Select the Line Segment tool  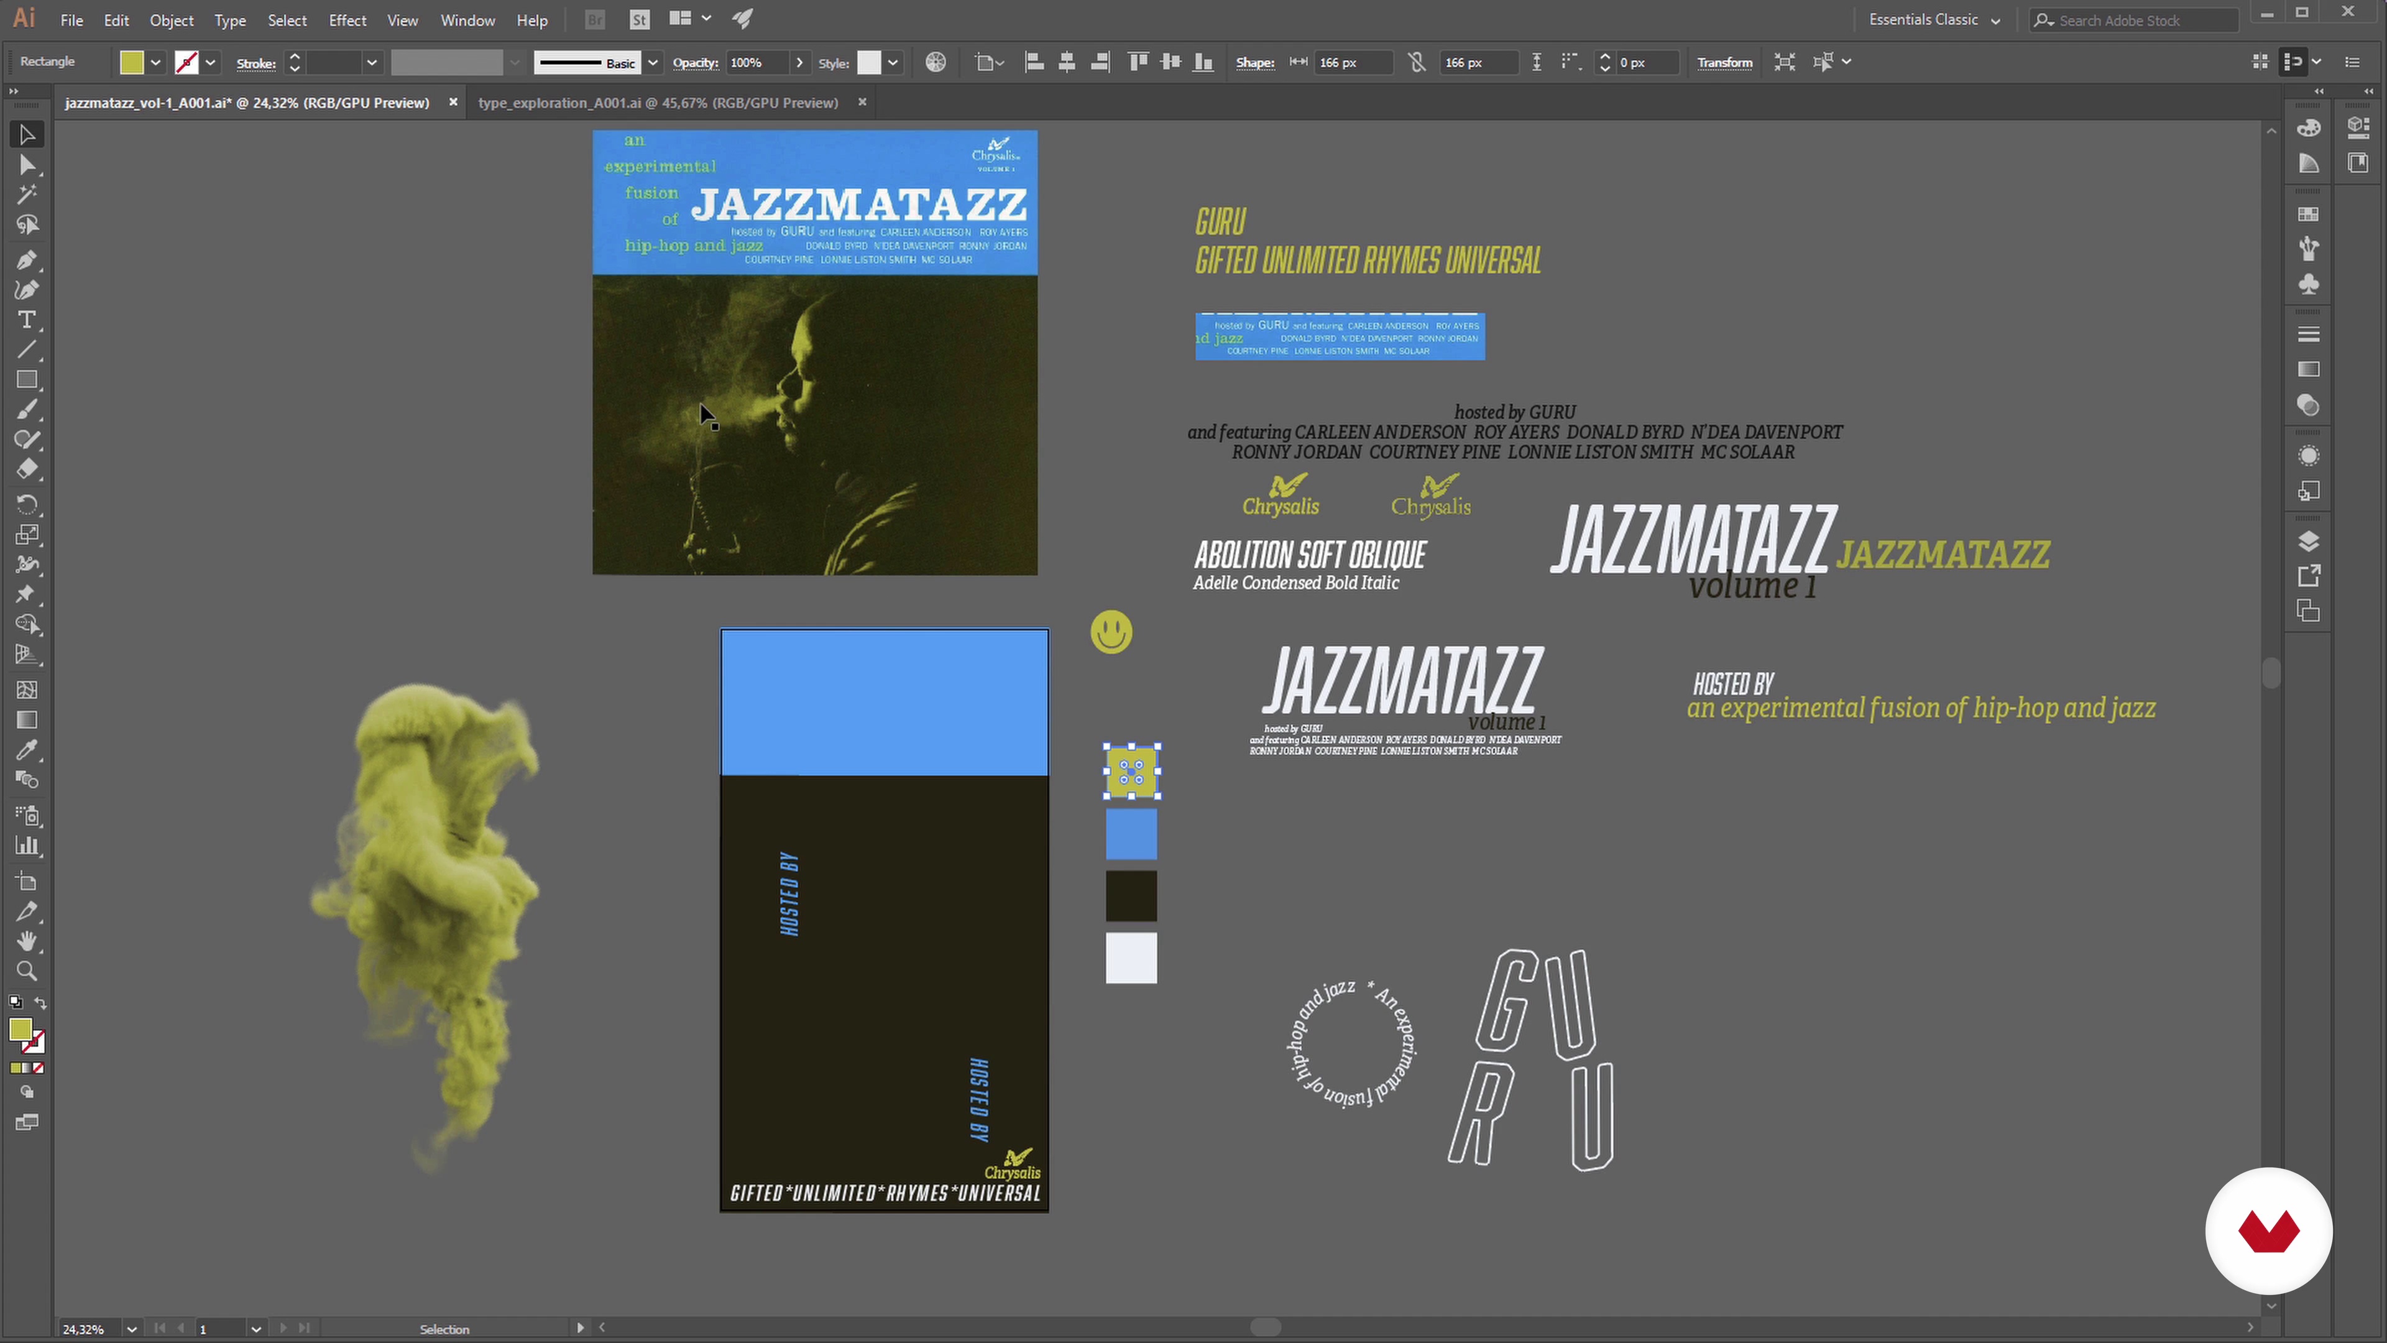pyautogui.click(x=27, y=349)
